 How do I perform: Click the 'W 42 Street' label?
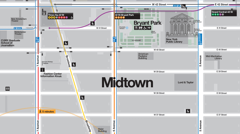(x=159, y=4)
